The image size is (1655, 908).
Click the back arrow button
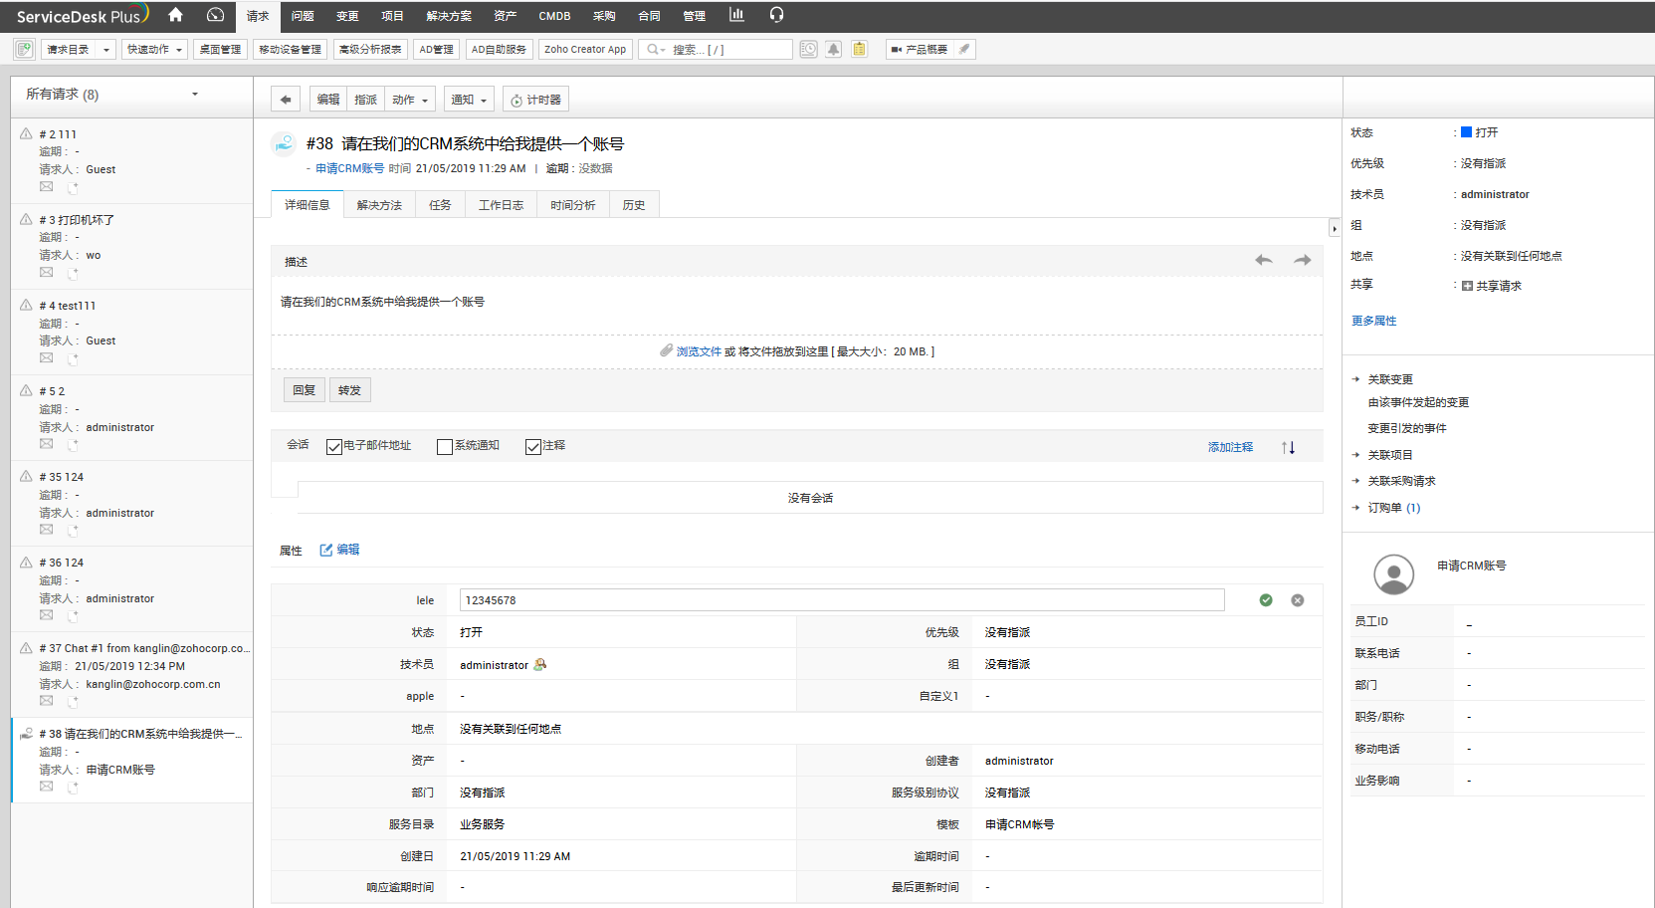click(x=286, y=100)
